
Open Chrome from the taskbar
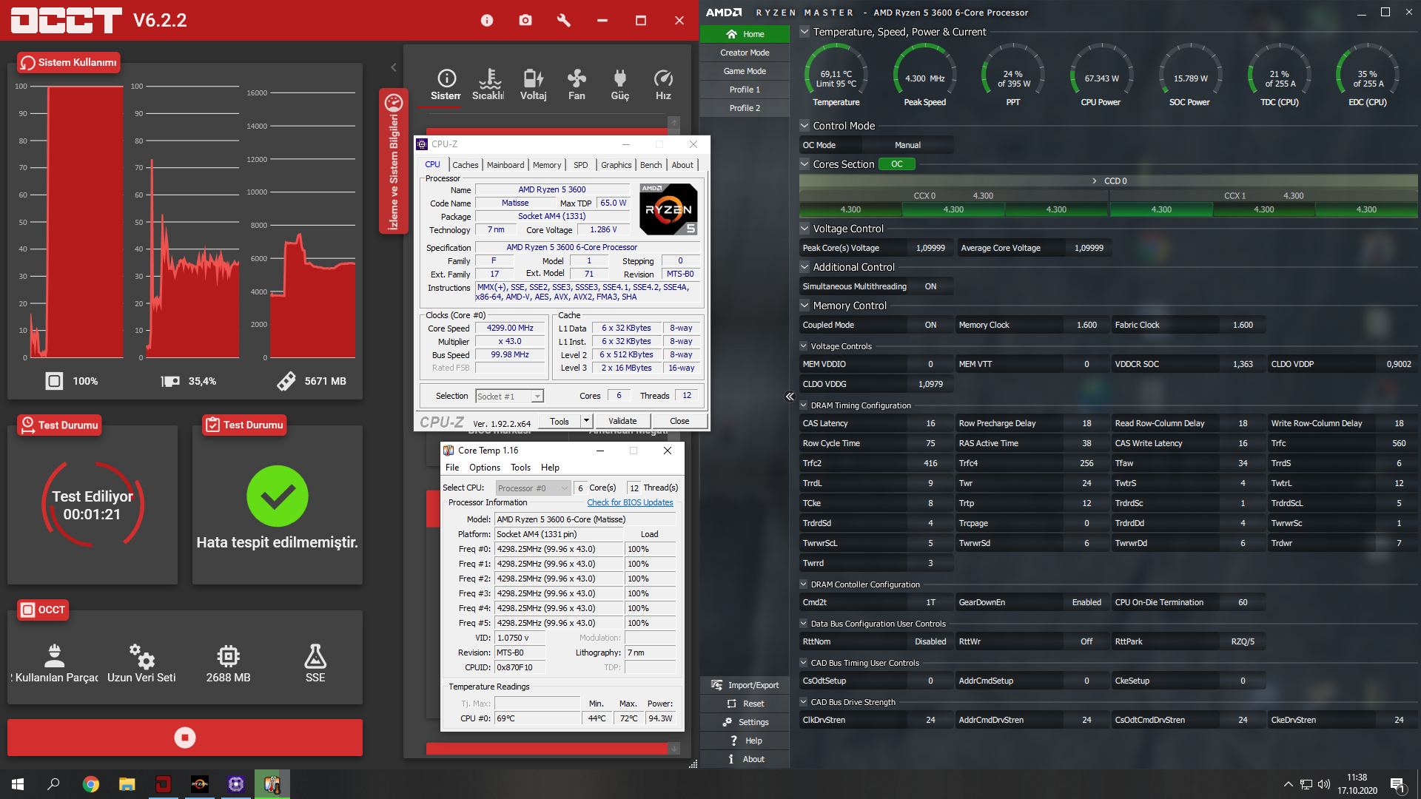tap(91, 784)
